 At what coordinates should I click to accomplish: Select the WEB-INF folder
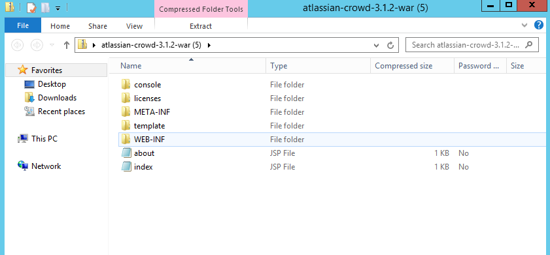tap(149, 140)
